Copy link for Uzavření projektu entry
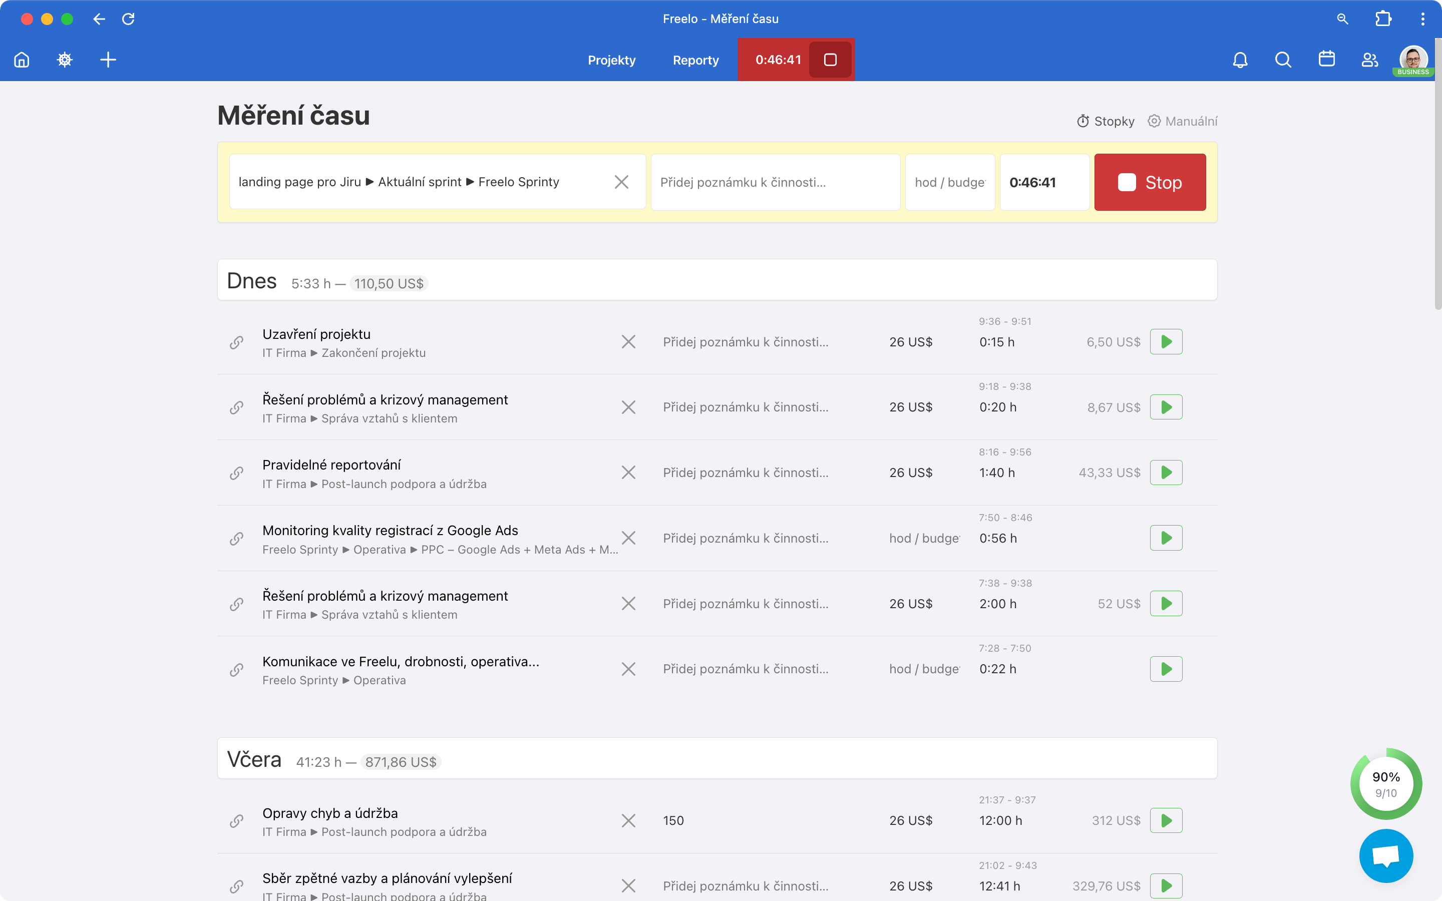 coord(236,342)
